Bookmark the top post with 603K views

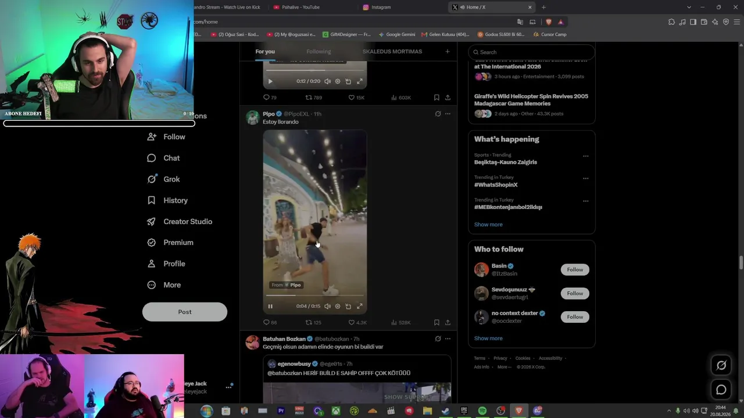coord(437,98)
